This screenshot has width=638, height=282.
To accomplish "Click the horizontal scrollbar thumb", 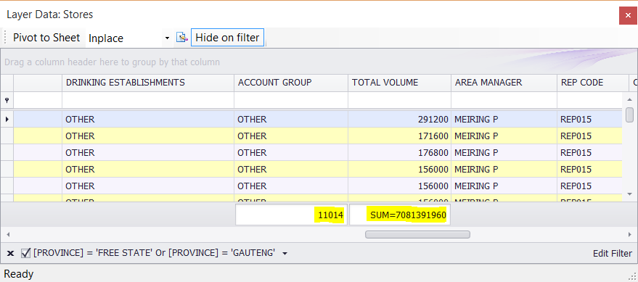I will tap(417, 234).
